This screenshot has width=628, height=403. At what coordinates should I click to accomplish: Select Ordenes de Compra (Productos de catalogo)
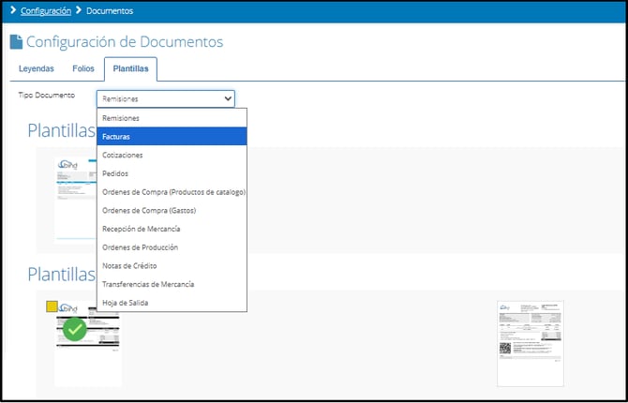coord(171,192)
